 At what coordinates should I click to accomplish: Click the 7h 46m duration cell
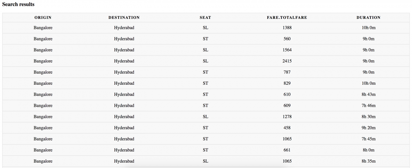(369, 106)
